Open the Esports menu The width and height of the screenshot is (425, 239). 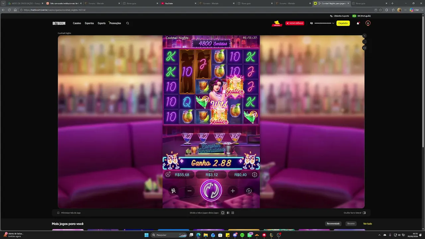tap(102, 23)
